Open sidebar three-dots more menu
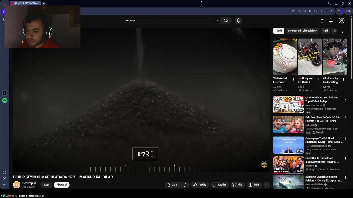The height and width of the screenshot is (198, 353). point(4,185)
